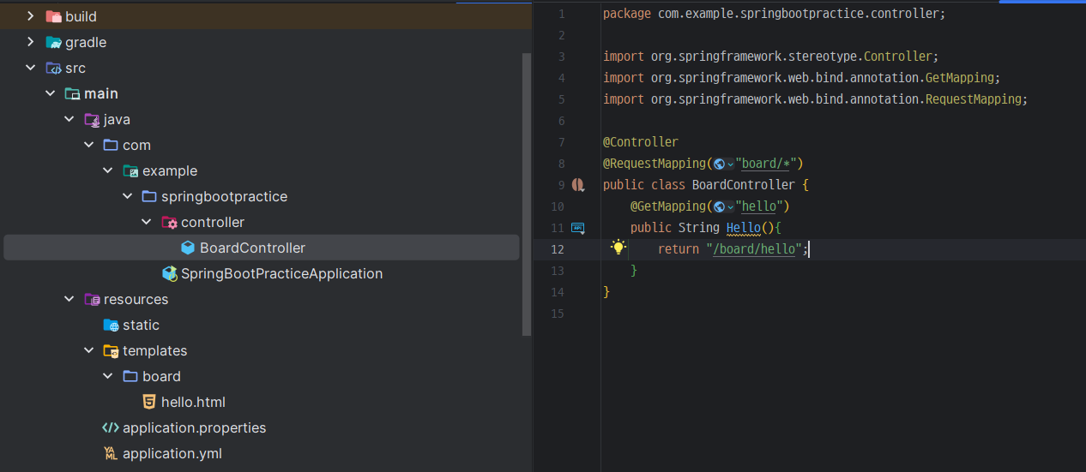Expand the build folder chevron
This screenshot has width=1086, height=472.
[x=31, y=16]
